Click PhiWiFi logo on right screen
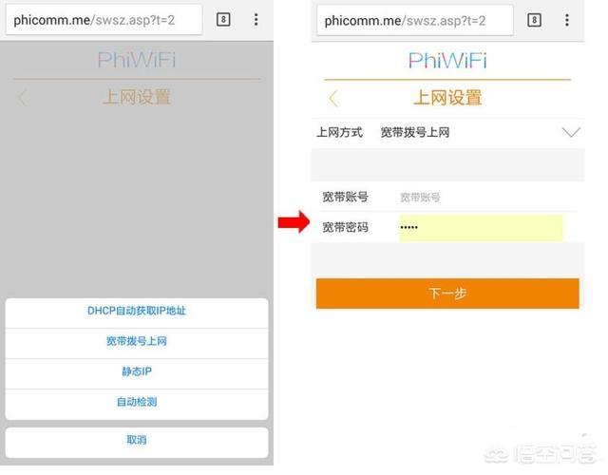 [447, 61]
